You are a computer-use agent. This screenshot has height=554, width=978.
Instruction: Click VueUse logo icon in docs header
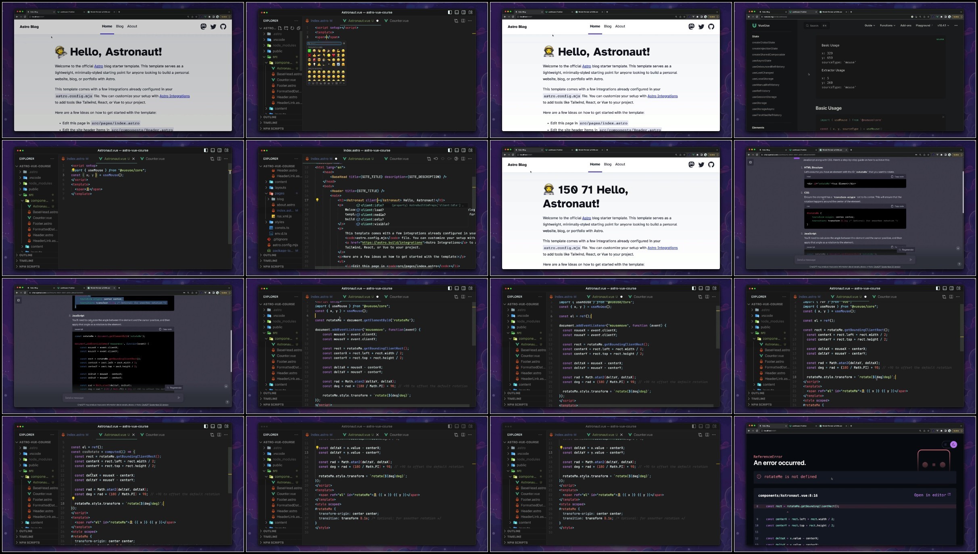click(754, 25)
